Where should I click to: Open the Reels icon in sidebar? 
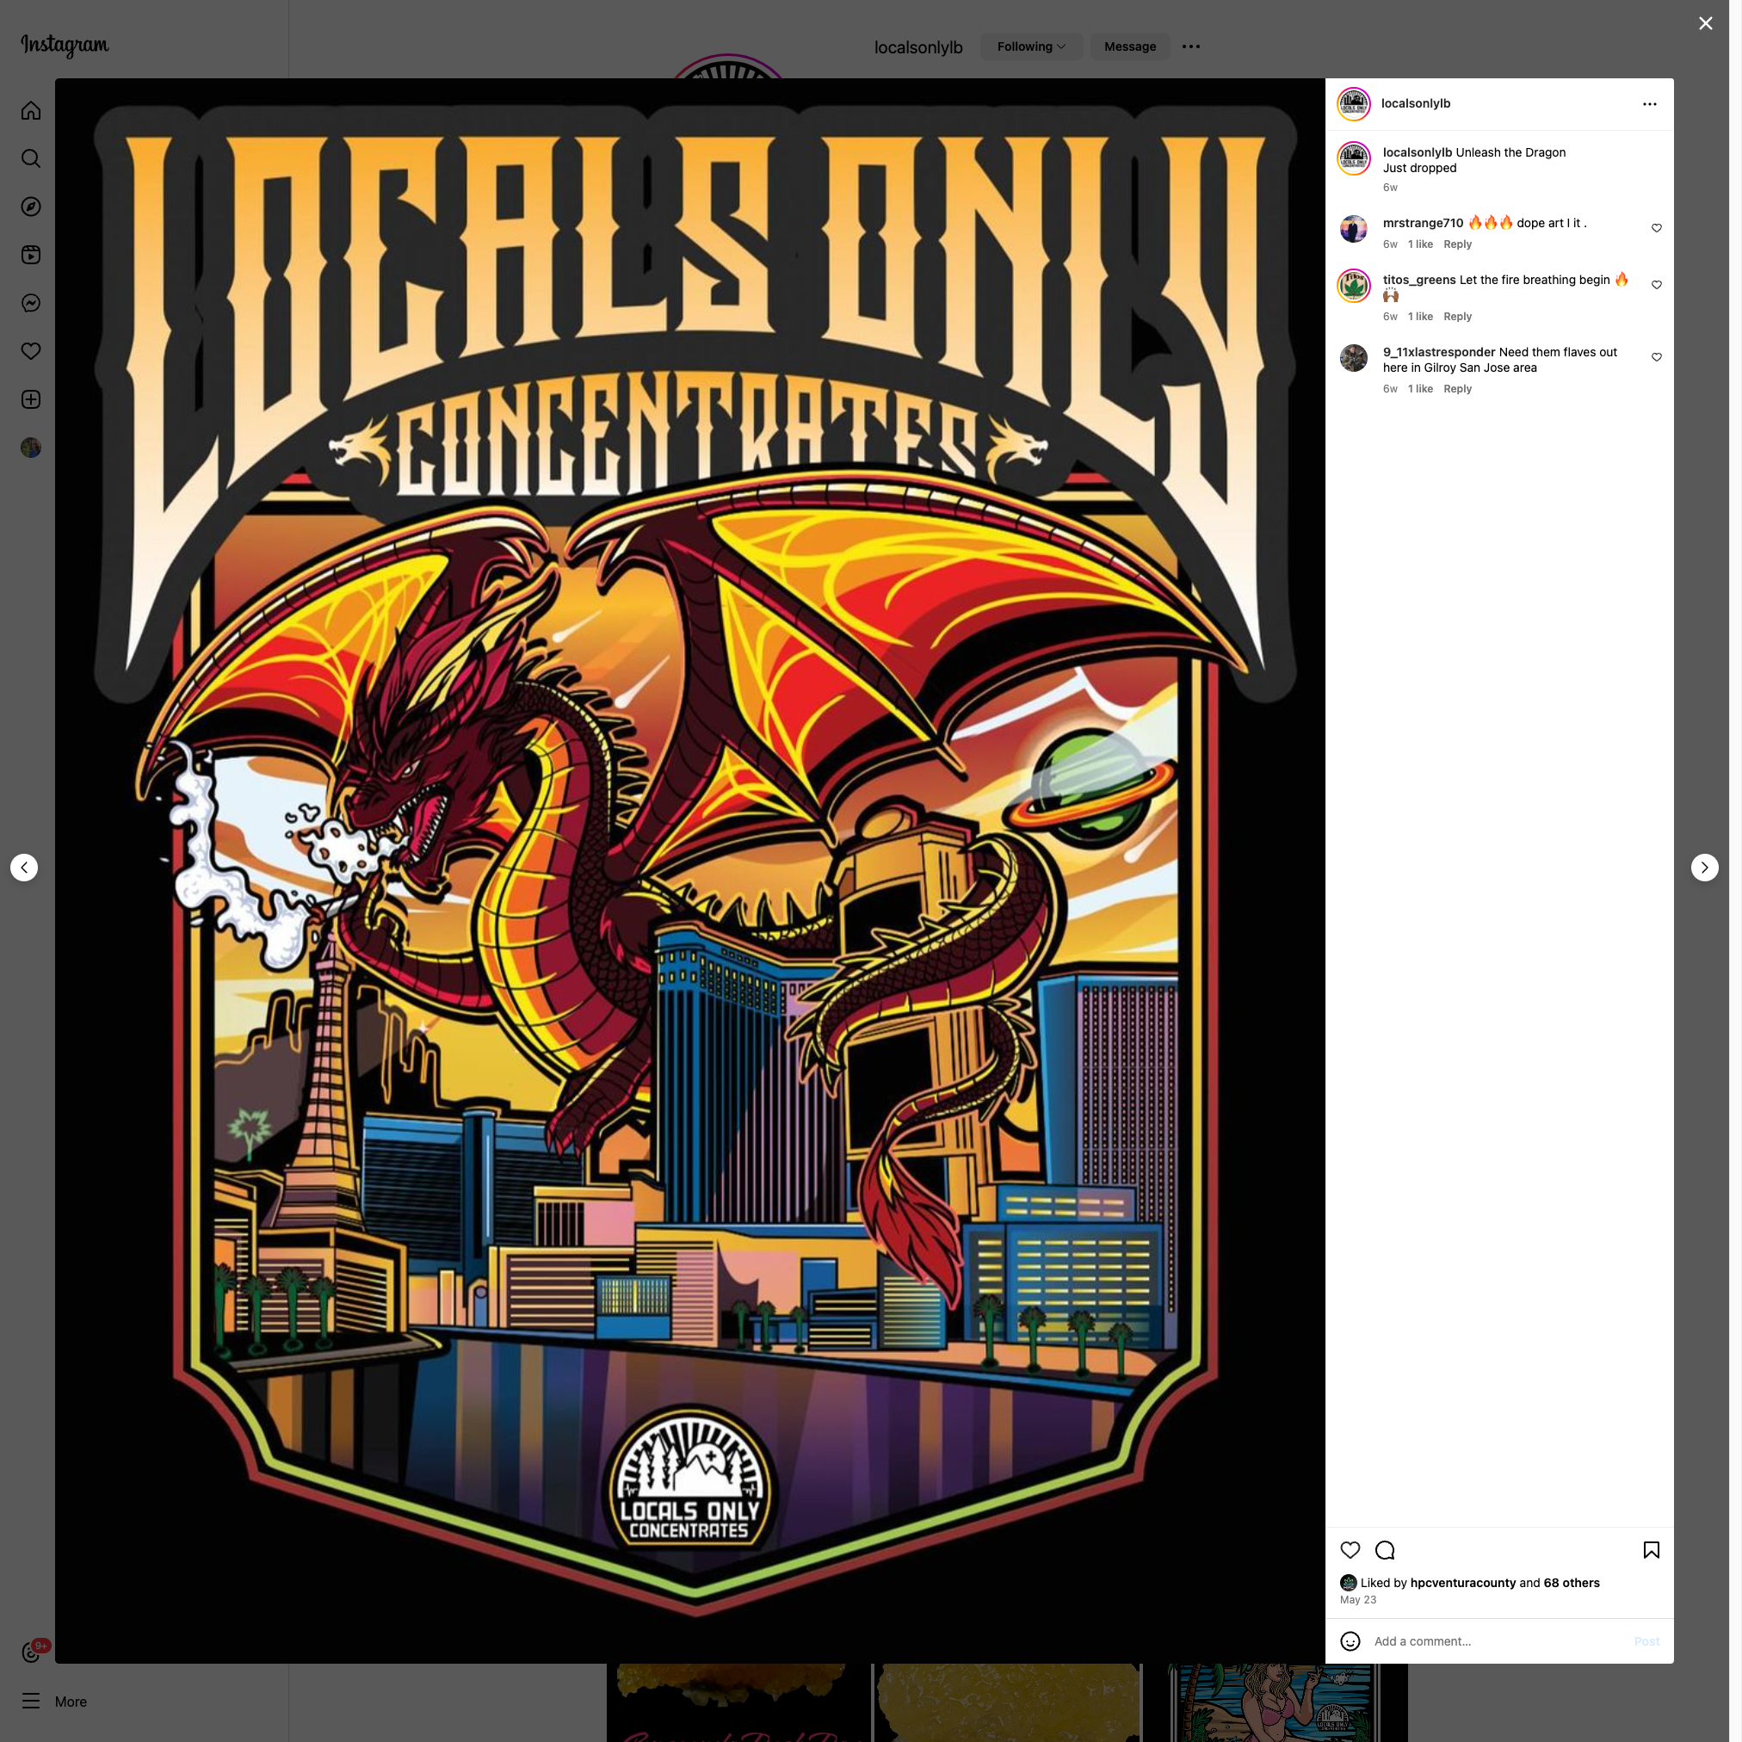click(x=31, y=255)
